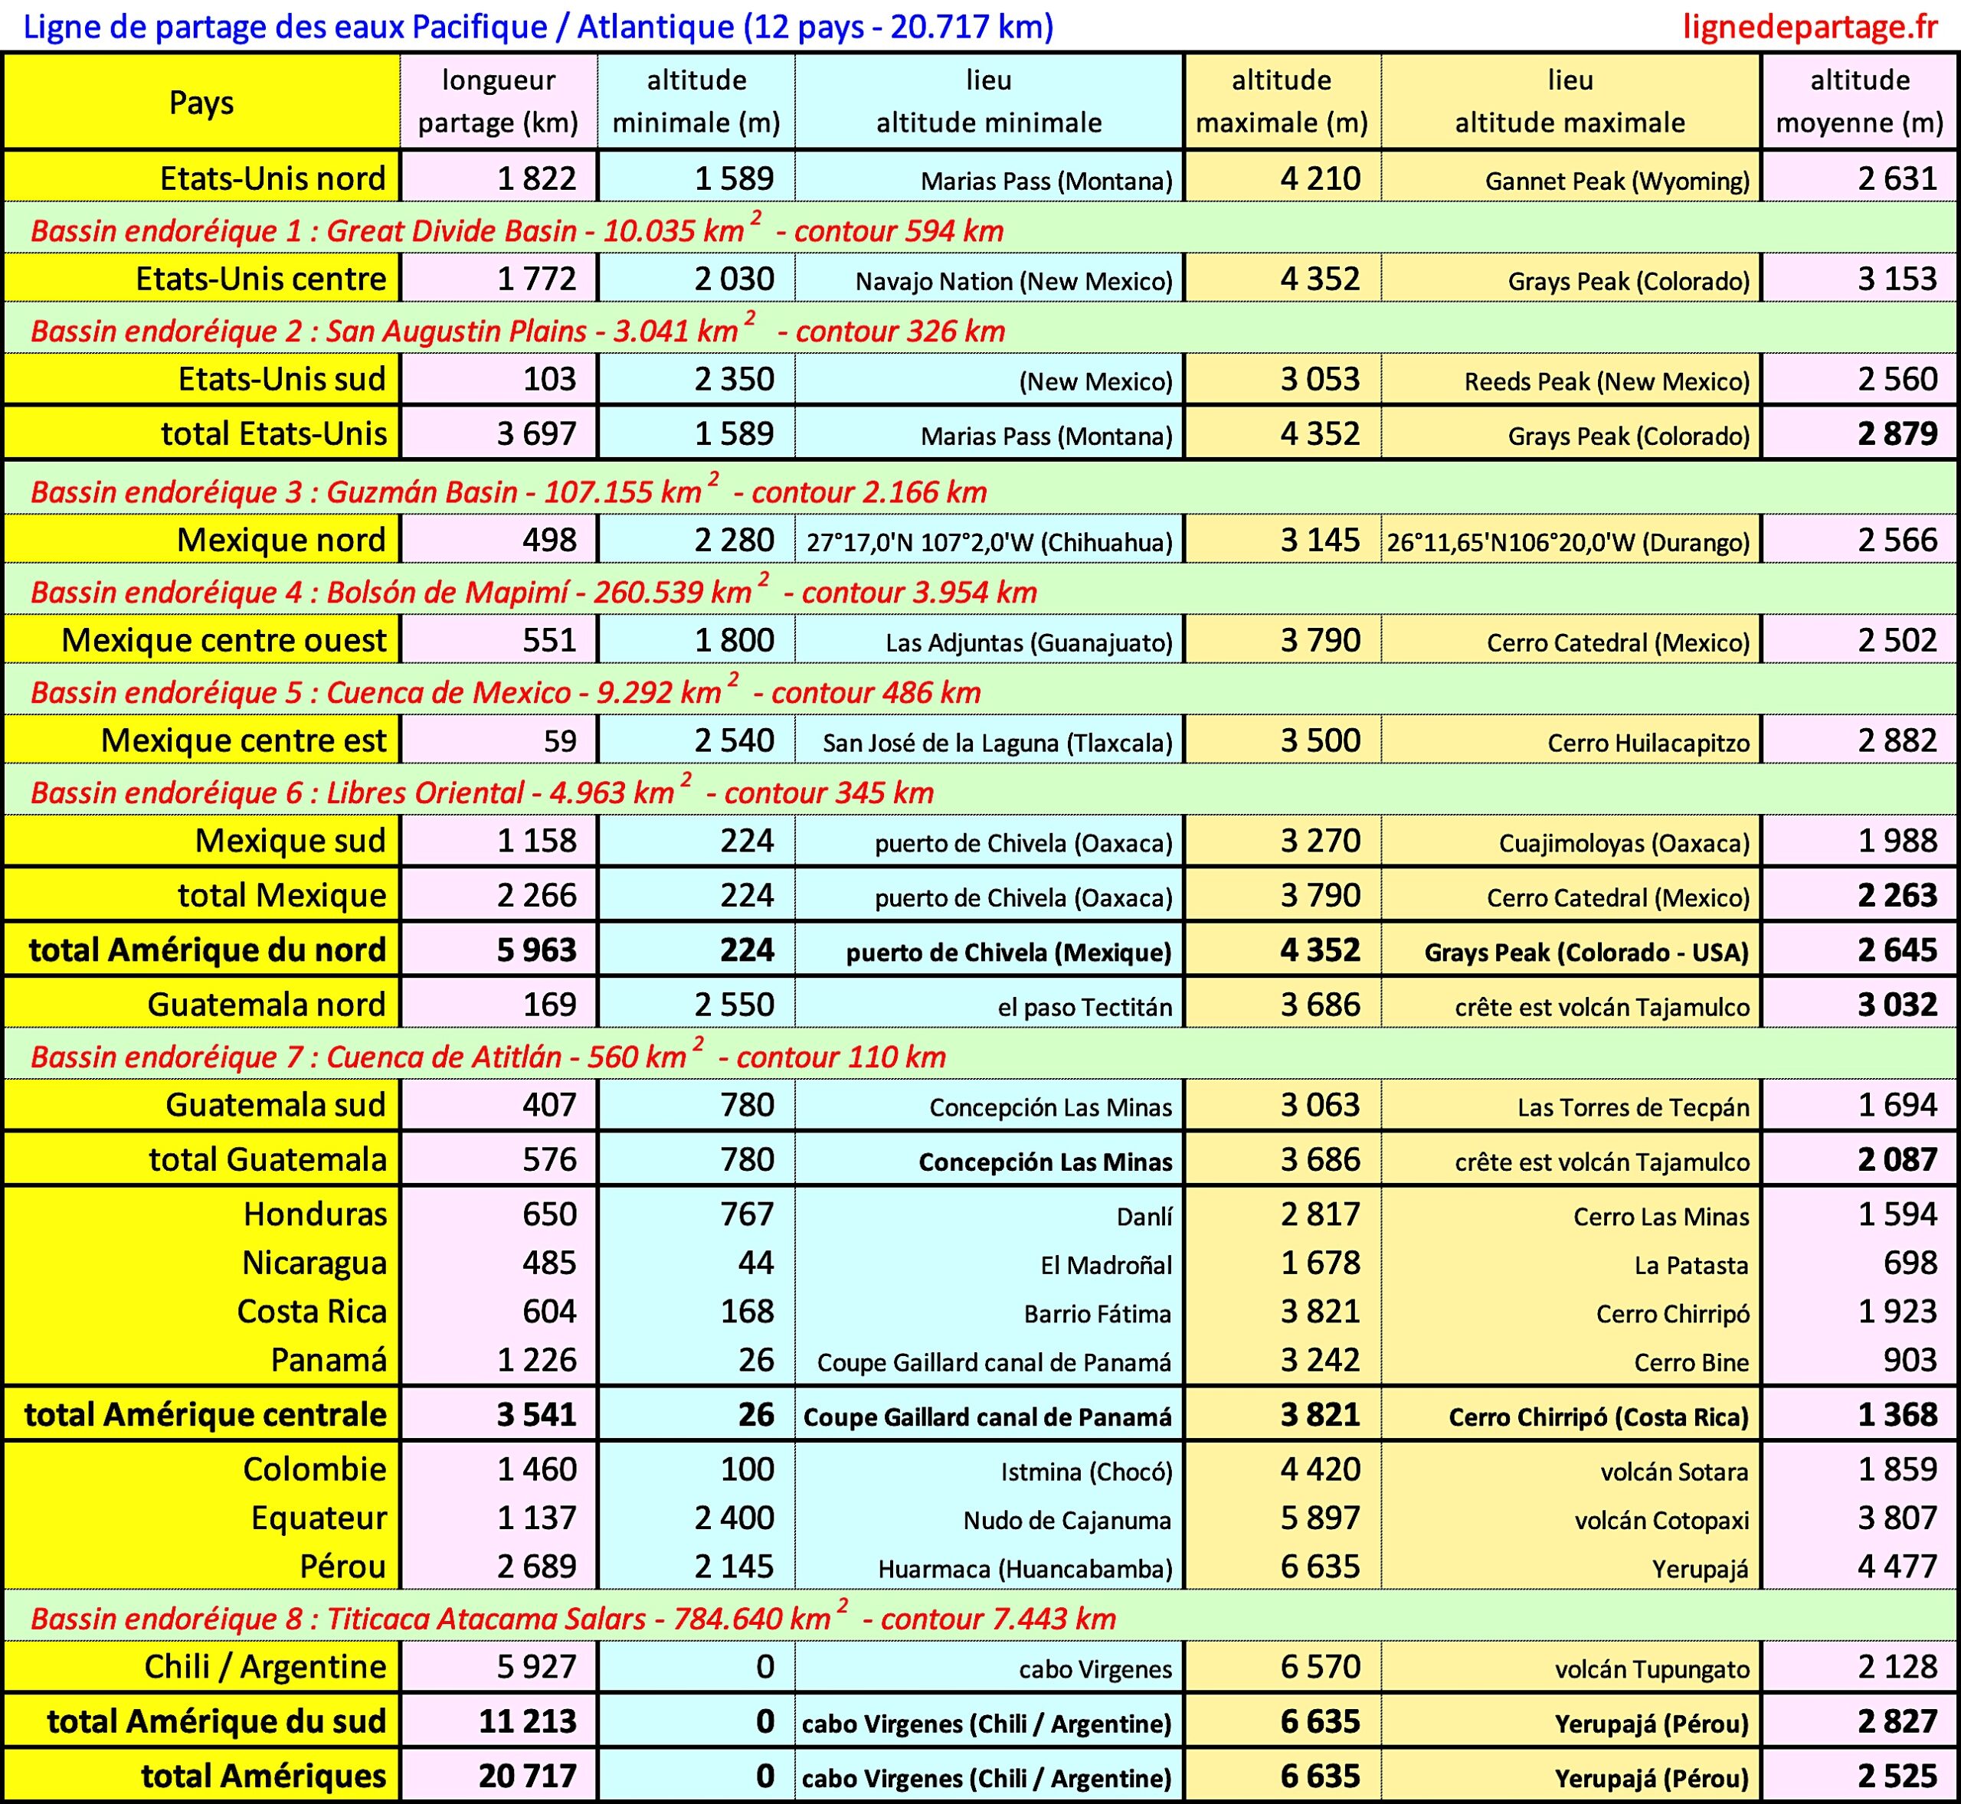This screenshot has width=1961, height=1804.
Task: Click the Gannet Peak (Wyoming) cell
Action: click(1616, 181)
